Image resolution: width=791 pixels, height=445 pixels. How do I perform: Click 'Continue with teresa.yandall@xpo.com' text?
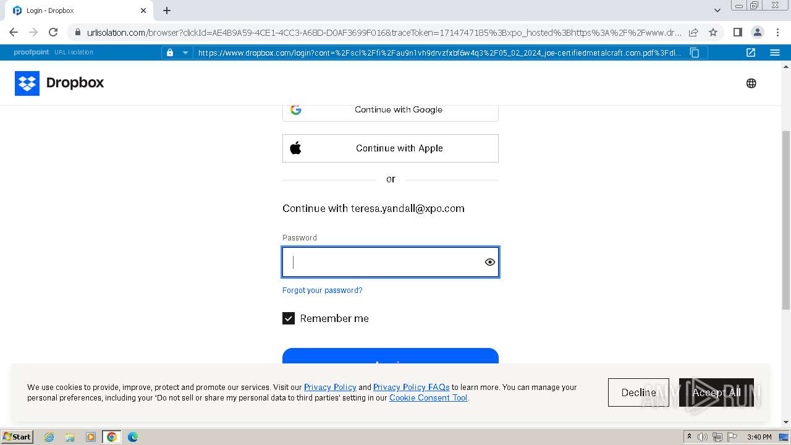click(373, 208)
